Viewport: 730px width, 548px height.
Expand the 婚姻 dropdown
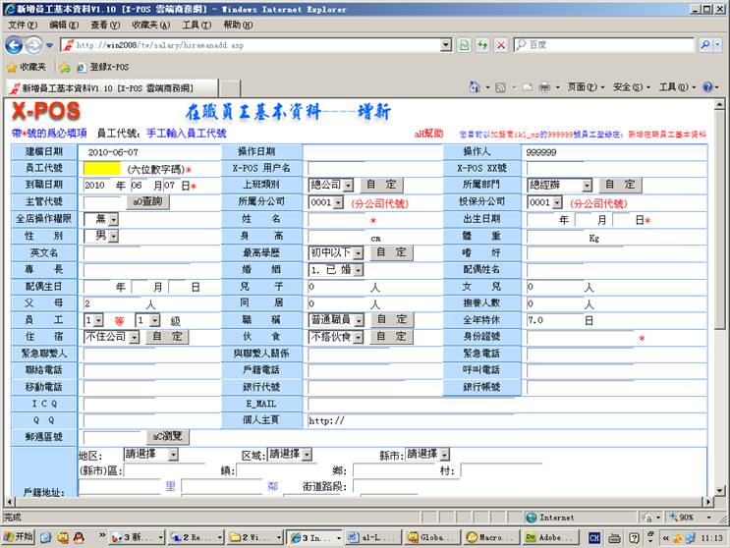[x=358, y=269]
